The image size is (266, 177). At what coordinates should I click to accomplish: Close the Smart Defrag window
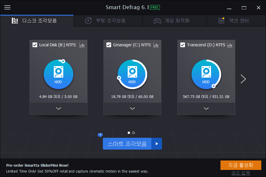[259, 8]
